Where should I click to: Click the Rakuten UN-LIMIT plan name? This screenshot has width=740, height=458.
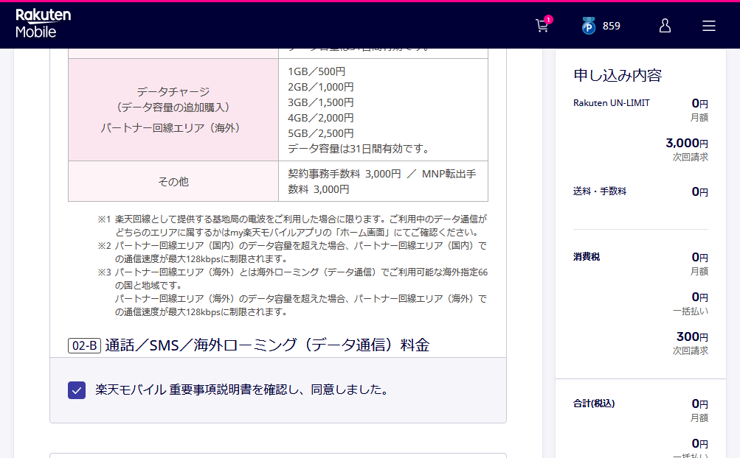pos(611,103)
